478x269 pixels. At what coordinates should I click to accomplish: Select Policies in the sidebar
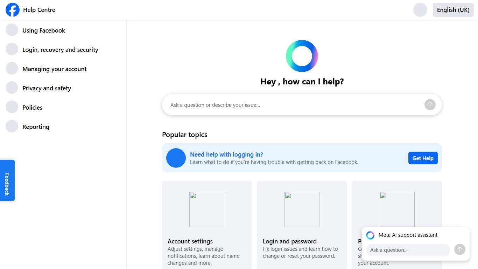coord(33,108)
